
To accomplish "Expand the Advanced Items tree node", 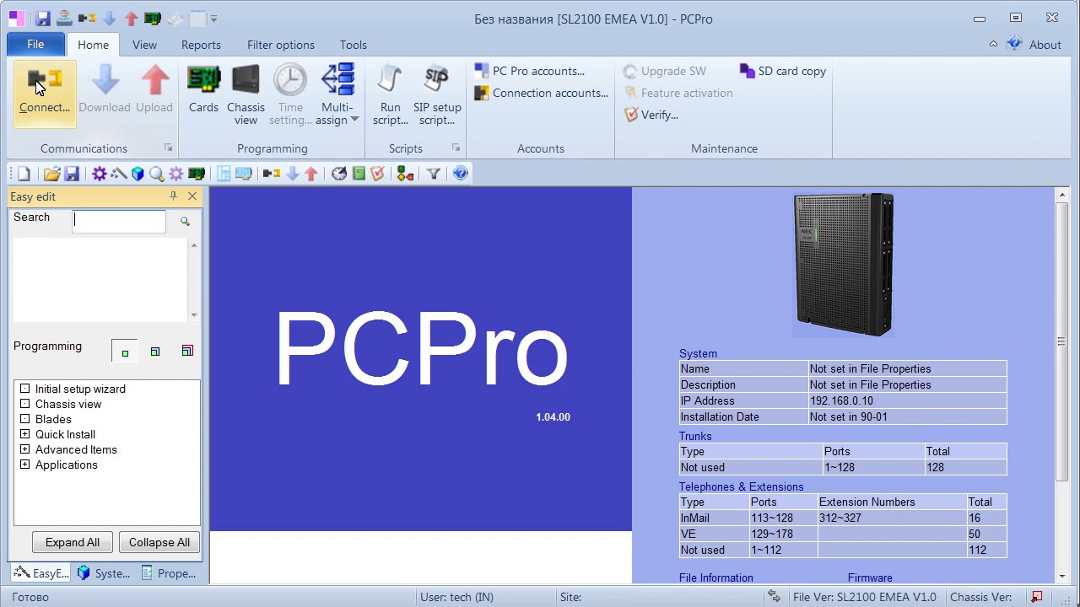I will point(24,449).
